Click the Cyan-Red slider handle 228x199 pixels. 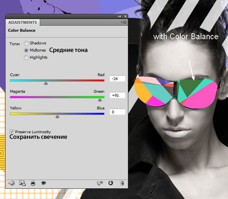[x=46, y=83]
